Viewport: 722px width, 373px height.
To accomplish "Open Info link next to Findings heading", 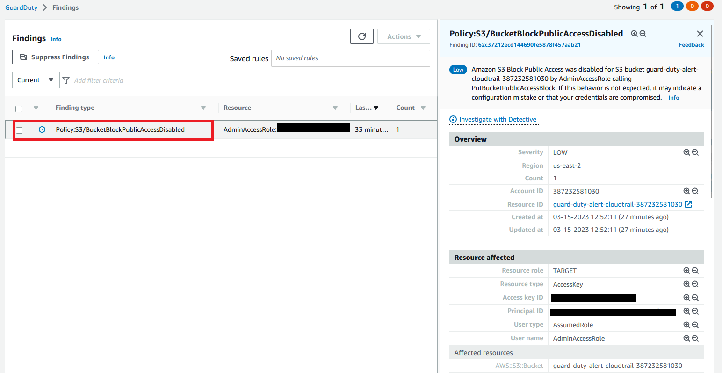I will [56, 39].
